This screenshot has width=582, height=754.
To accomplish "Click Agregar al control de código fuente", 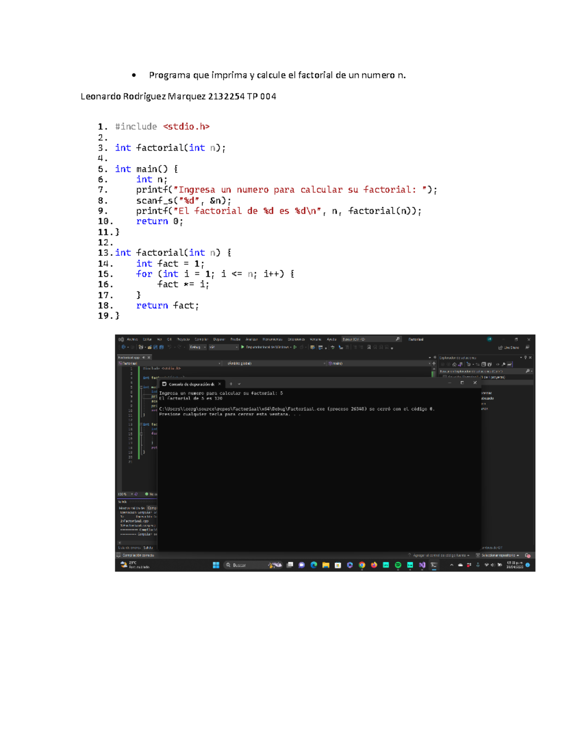I will pyautogui.click(x=441, y=555).
